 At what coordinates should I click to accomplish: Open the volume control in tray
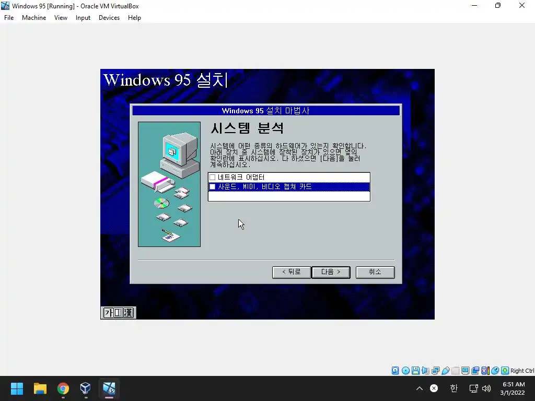tap(486, 388)
